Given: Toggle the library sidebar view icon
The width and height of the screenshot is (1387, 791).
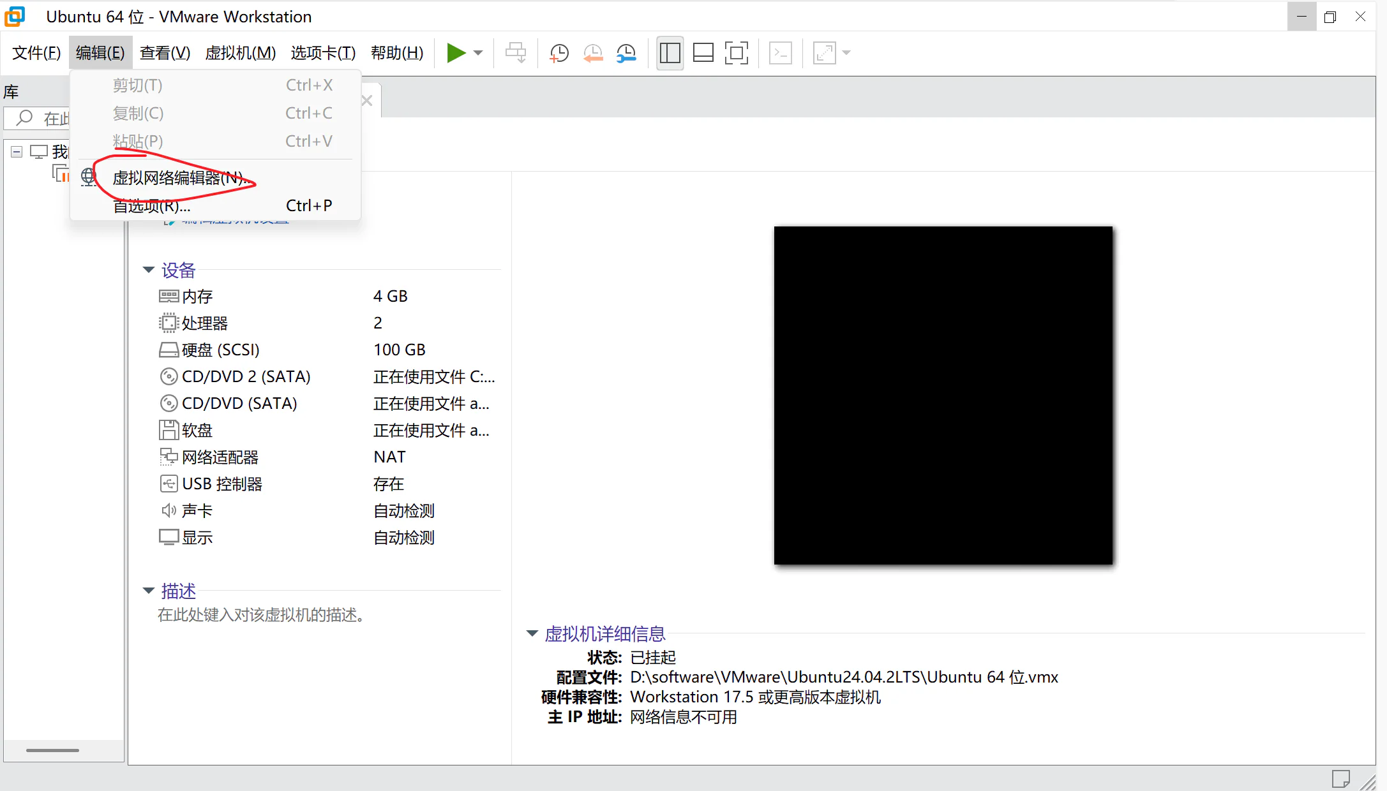Looking at the screenshot, I should pos(670,53).
